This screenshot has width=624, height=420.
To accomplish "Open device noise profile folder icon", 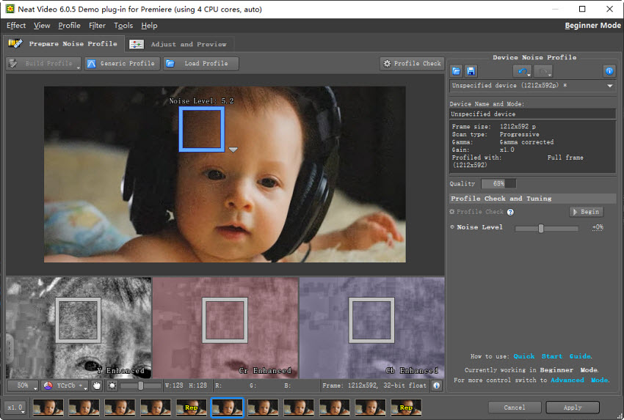I will pos(456,72).
